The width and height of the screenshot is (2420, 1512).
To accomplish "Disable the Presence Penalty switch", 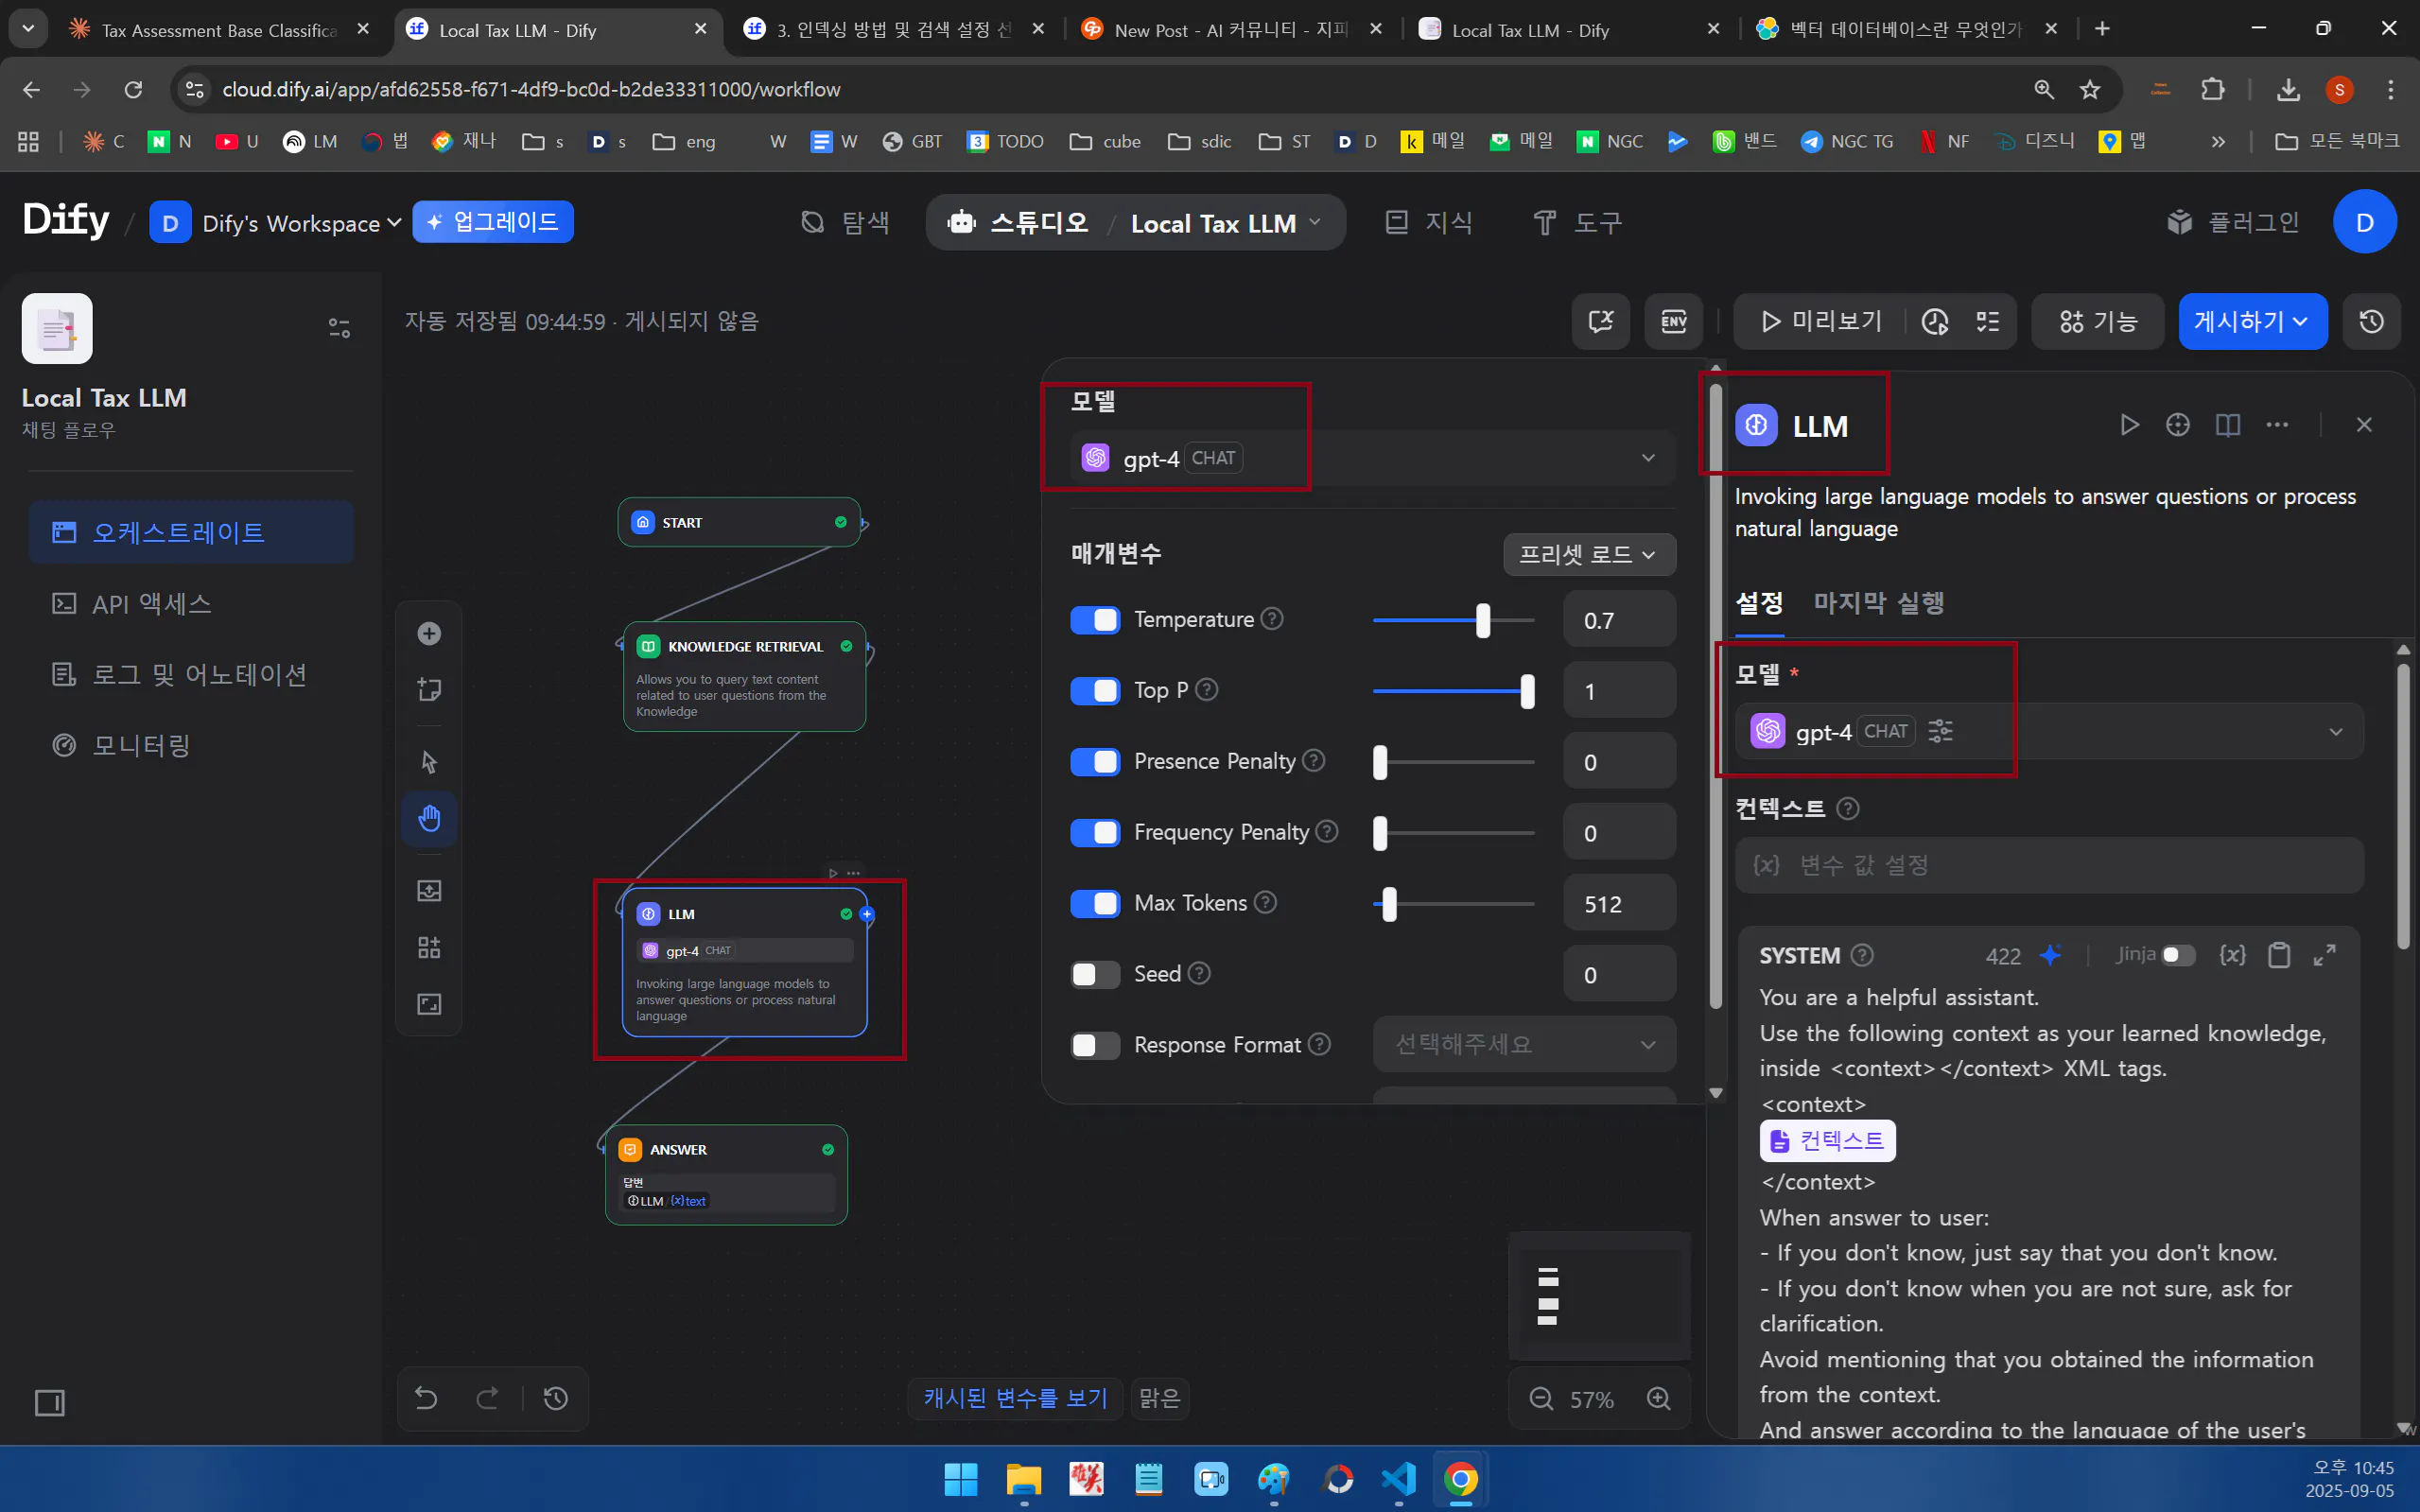I will 1095,762.
